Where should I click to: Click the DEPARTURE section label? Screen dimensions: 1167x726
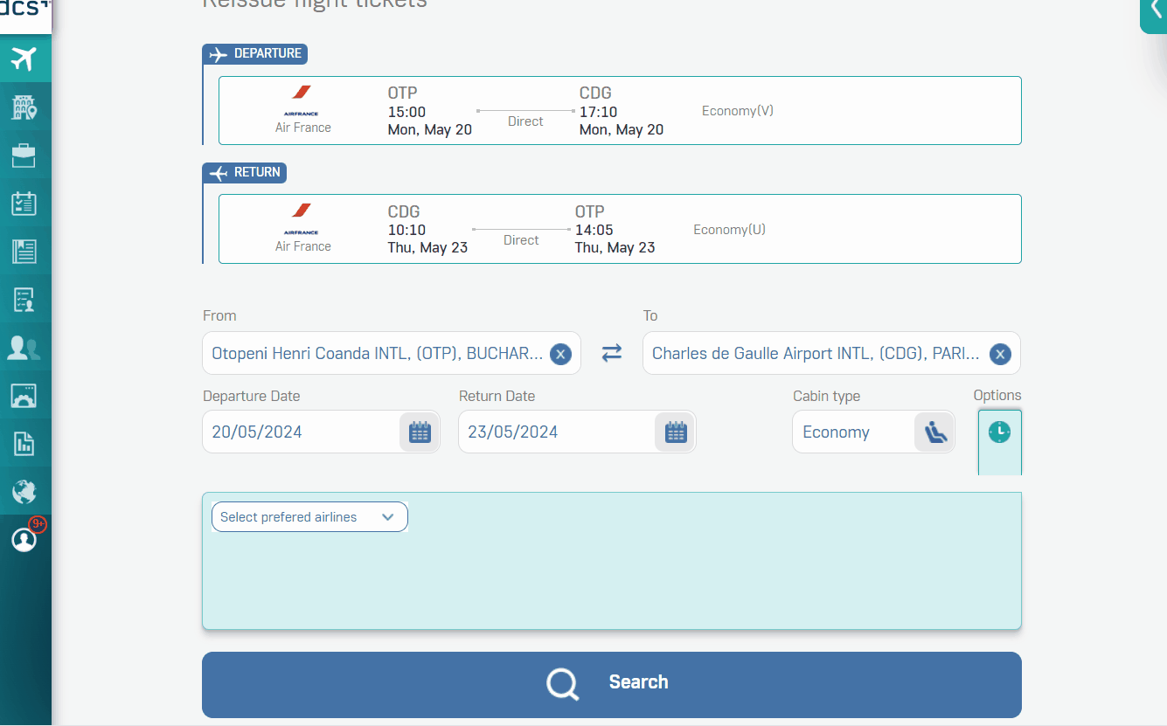[254, 53]
